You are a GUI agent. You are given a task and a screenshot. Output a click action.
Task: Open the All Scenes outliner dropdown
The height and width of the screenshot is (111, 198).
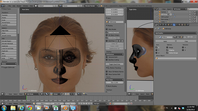[180, 9]
